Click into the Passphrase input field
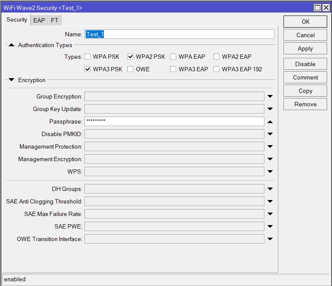This screenshot has width=332, height=286. (x=174, y=122)
